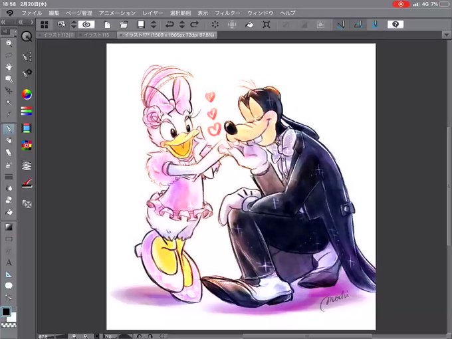Screen dimensions: 452x339
Task: Clear the layer via the dotted circle icon
Action: pos(215,25)
